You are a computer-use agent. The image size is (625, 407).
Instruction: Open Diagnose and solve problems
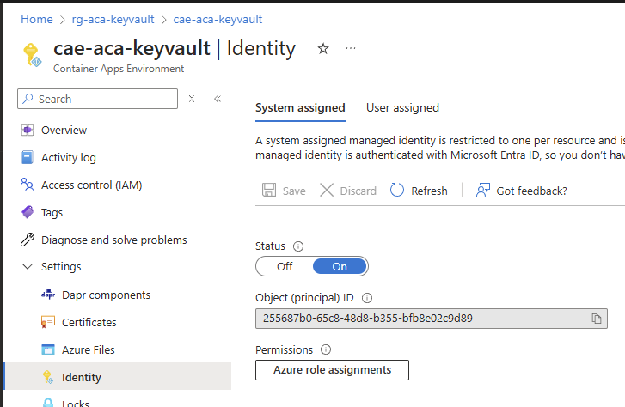coord(114,240)
